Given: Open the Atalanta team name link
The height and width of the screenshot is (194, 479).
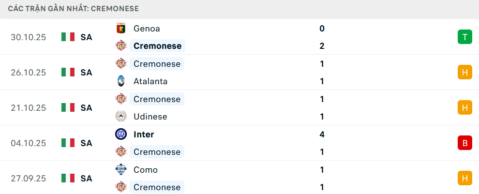Looking at the screenshot, I should [150, 81].
